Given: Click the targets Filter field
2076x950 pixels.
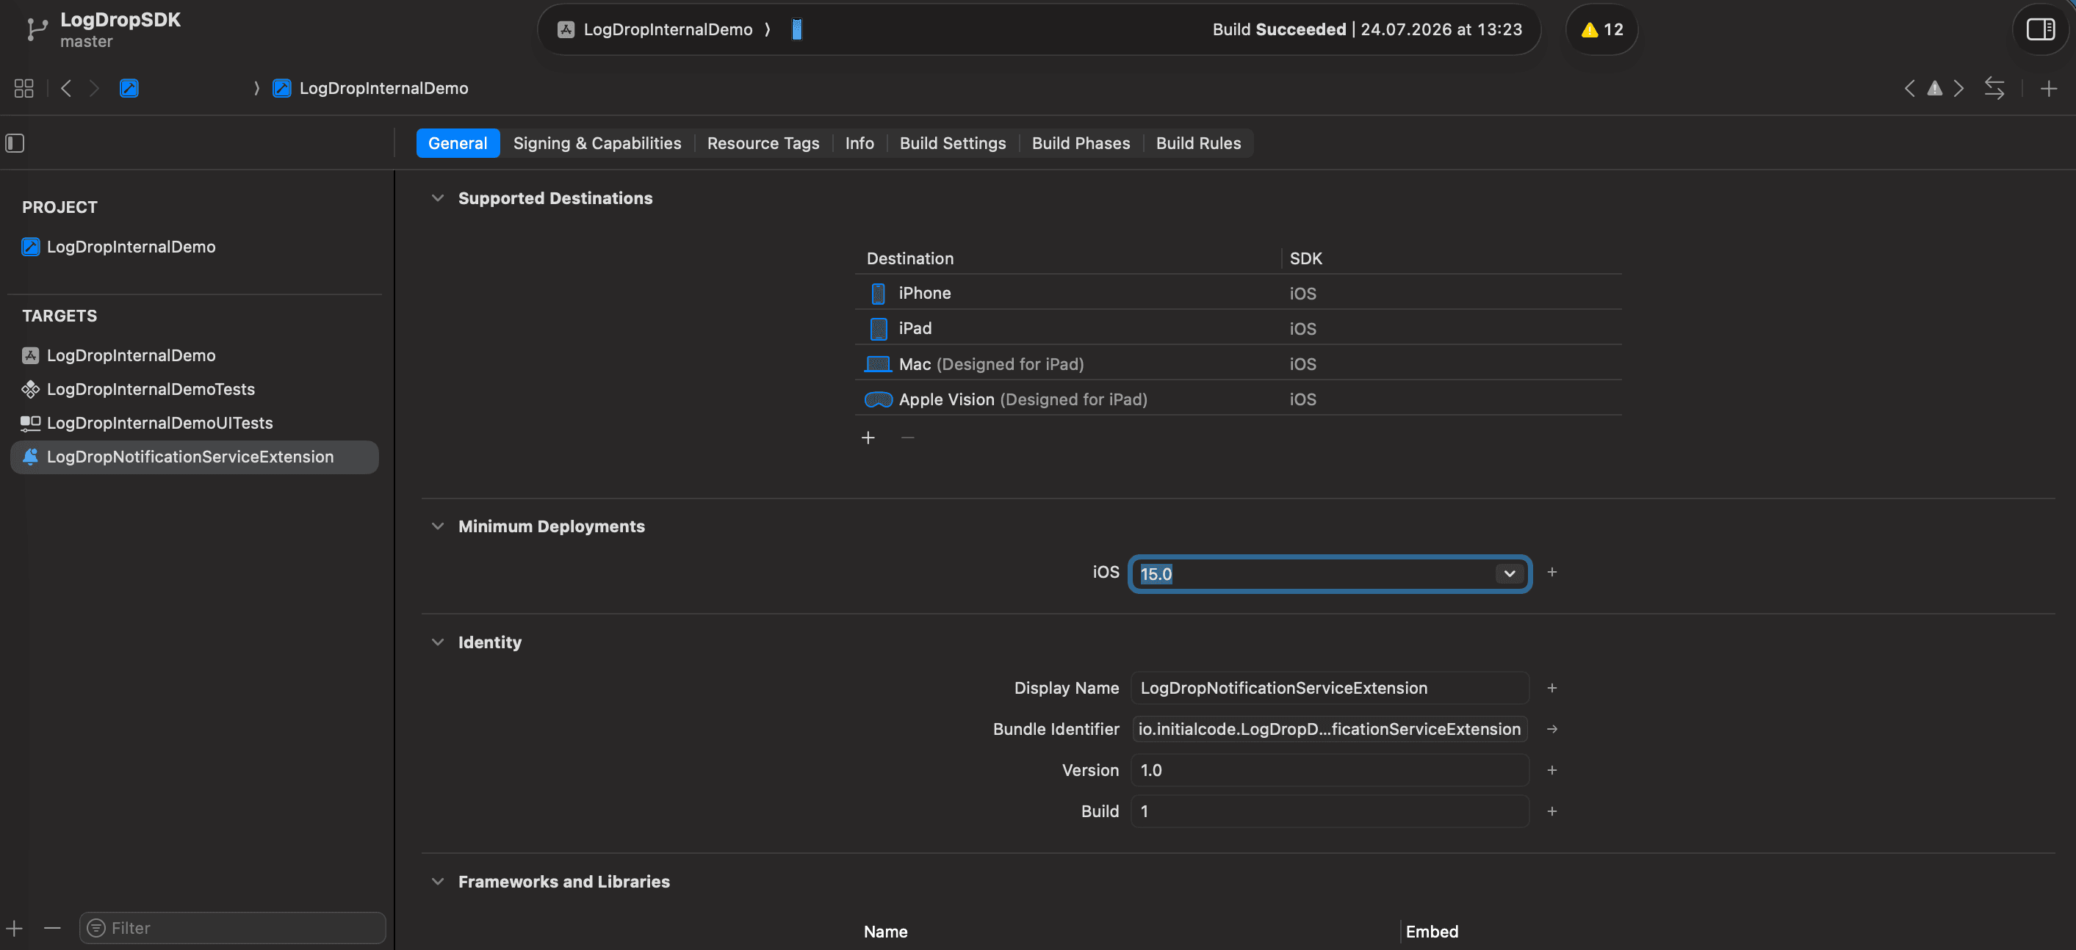Looking at the screenshot, I should coord(232,927).
